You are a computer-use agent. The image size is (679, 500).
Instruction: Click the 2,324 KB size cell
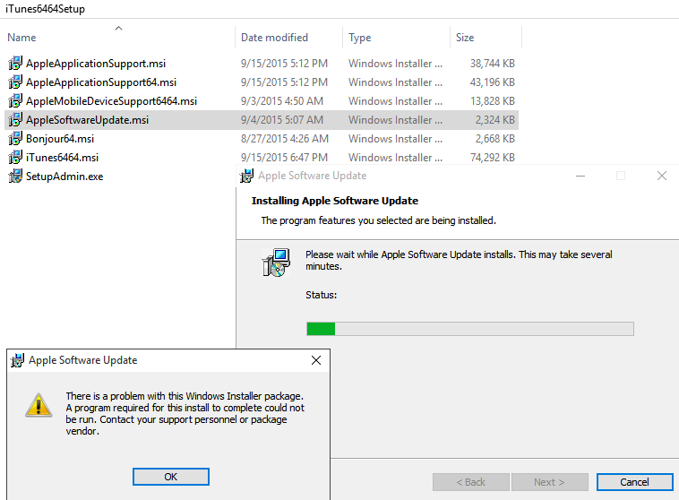495,119
